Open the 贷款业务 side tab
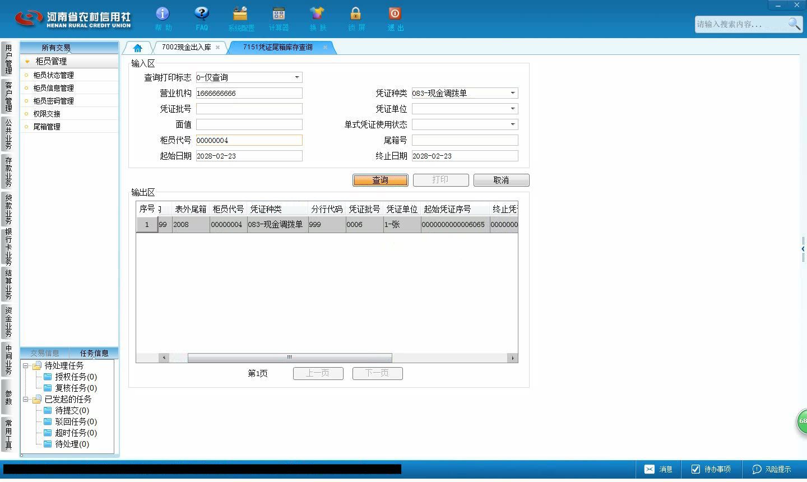The image size is (807, 482). click(x=8, y=209)
